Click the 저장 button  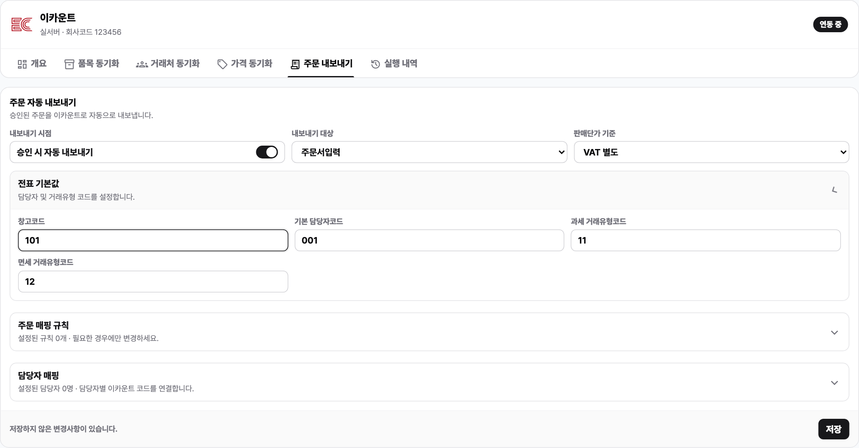click(x=833, y=429)
